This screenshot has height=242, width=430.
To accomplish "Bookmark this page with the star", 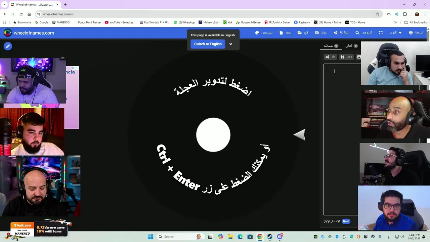I will (x=378, y=14).
